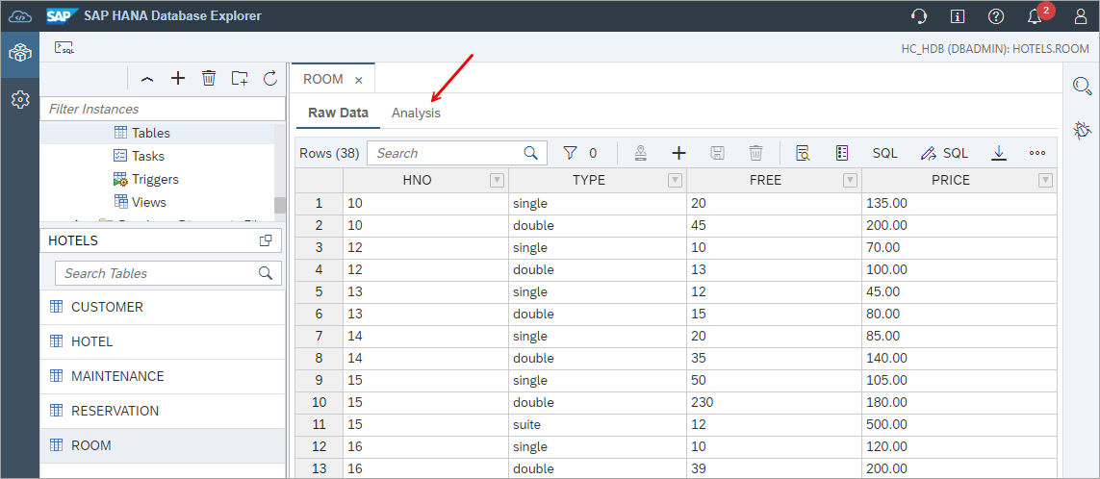
Task: Switch to the Analysis tab
Action: (x=416, y=113)
